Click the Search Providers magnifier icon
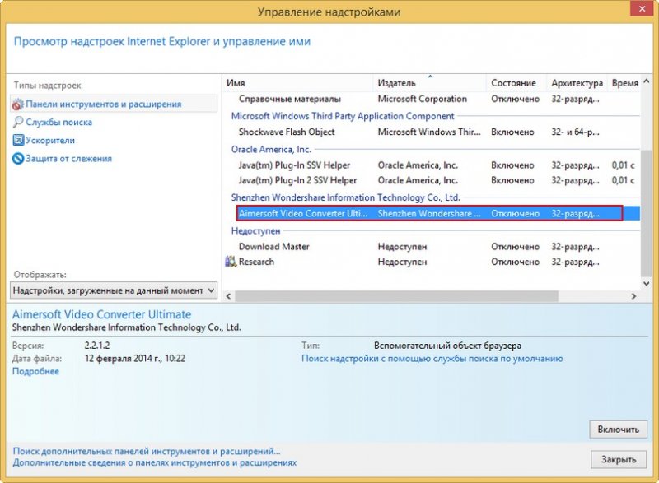The image size is (659, 483). click(x=18, y=123)
